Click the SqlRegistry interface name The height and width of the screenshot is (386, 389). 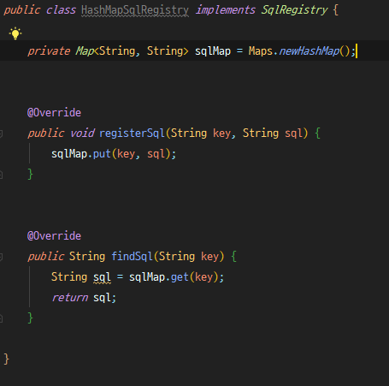(294, 10)
